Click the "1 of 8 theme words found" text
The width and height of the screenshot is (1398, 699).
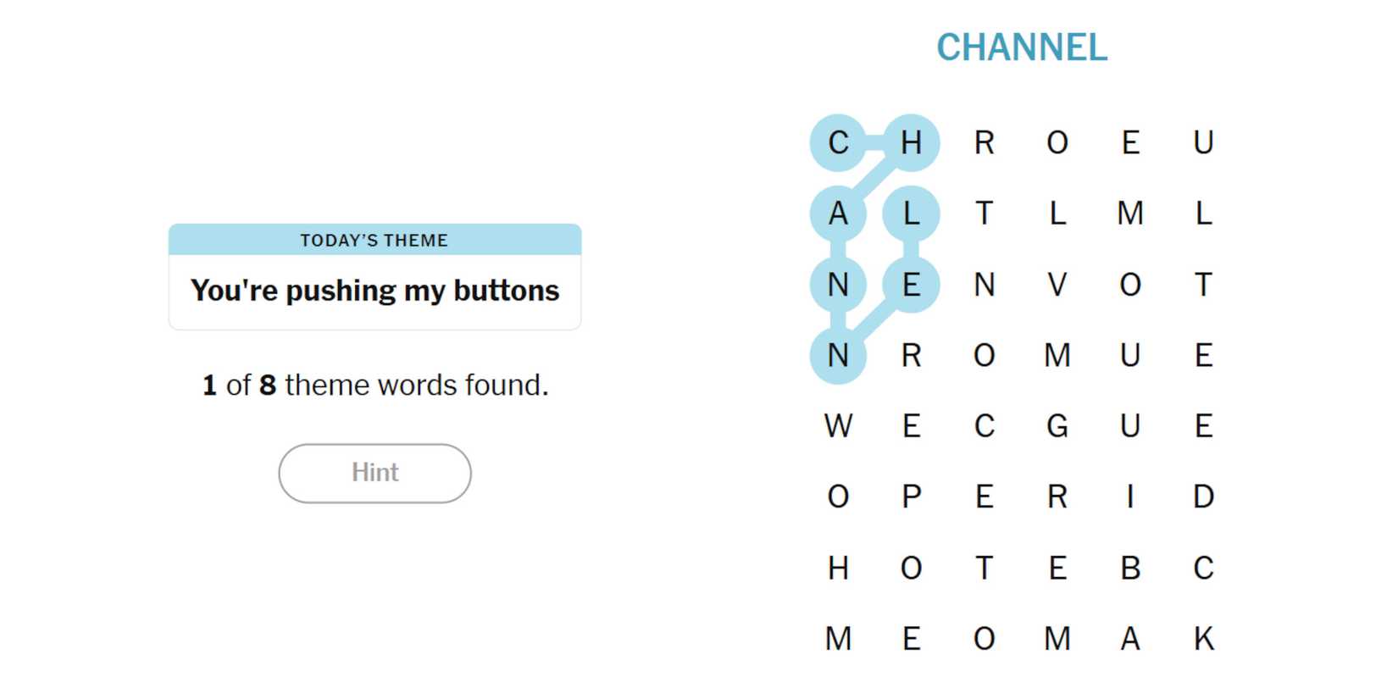point(374,386)
